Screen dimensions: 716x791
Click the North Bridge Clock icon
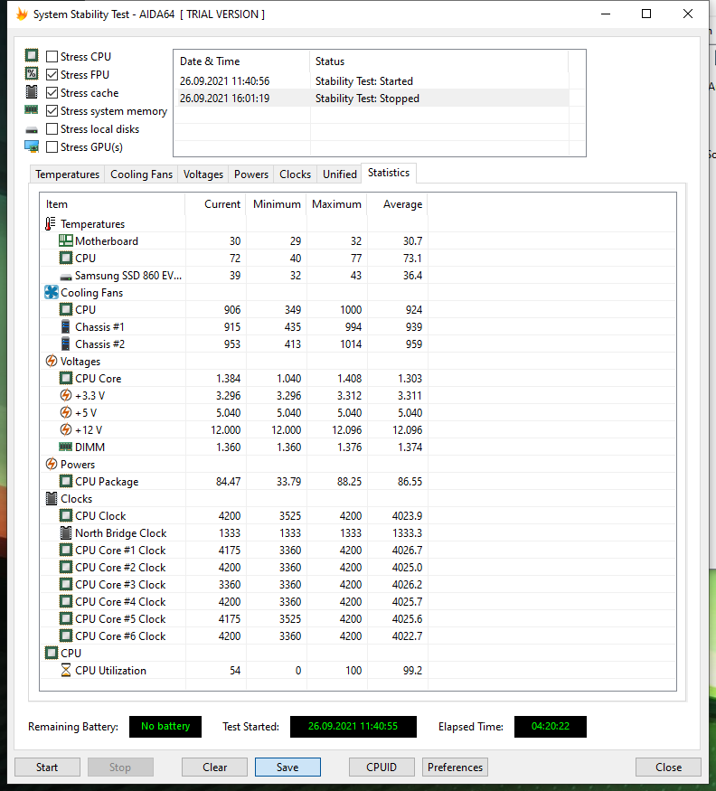click(66, 532)
